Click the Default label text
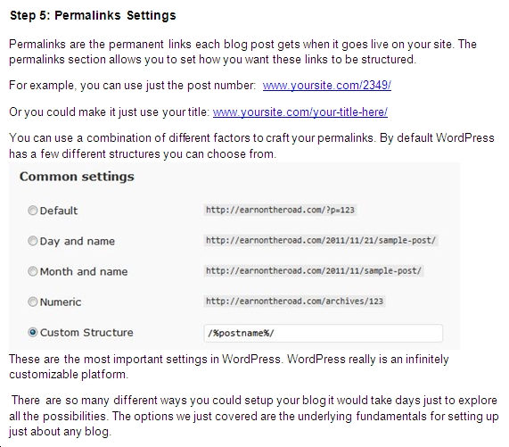 click(x=59, y=211)
